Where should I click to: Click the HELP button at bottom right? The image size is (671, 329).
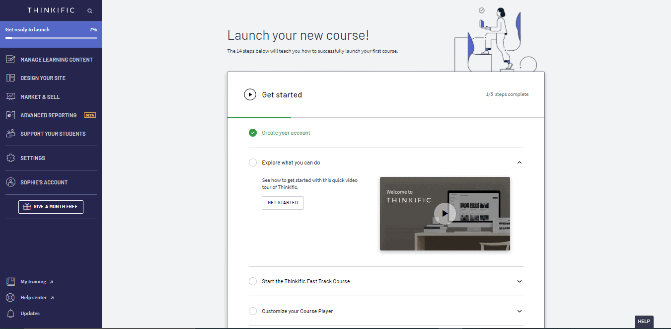click(x=644, y=322)
